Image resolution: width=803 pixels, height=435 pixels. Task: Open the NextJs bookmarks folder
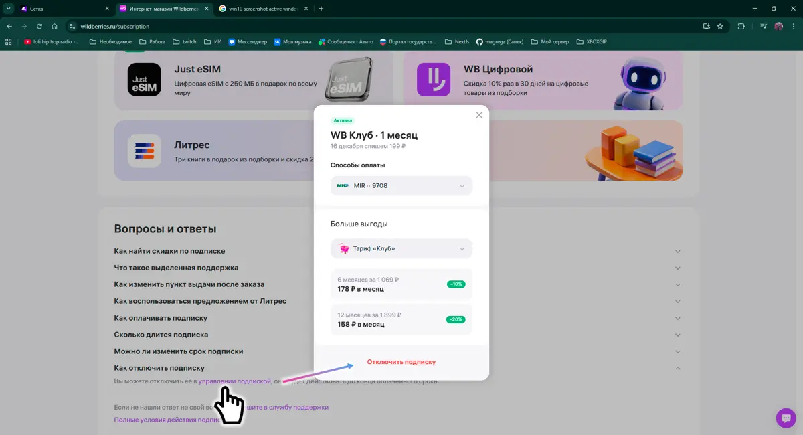click(x=457, y=41)
